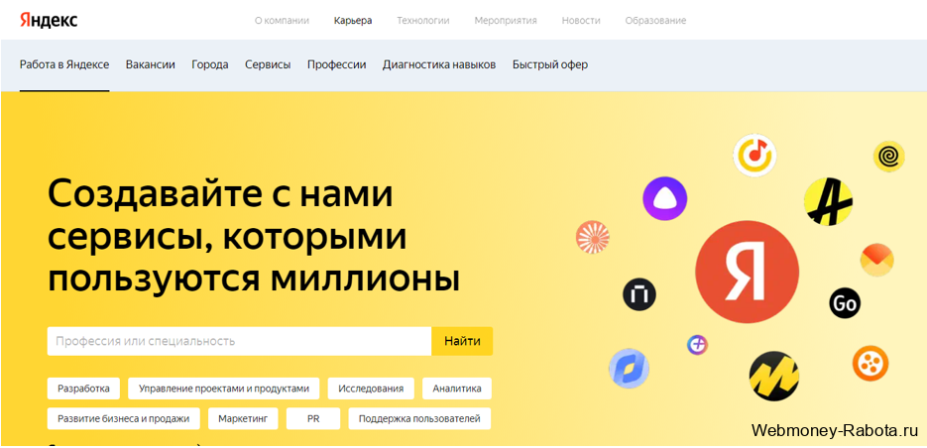Open 'О компании' in top navigation
The image size is (927, 448).
tap(282, 21)
